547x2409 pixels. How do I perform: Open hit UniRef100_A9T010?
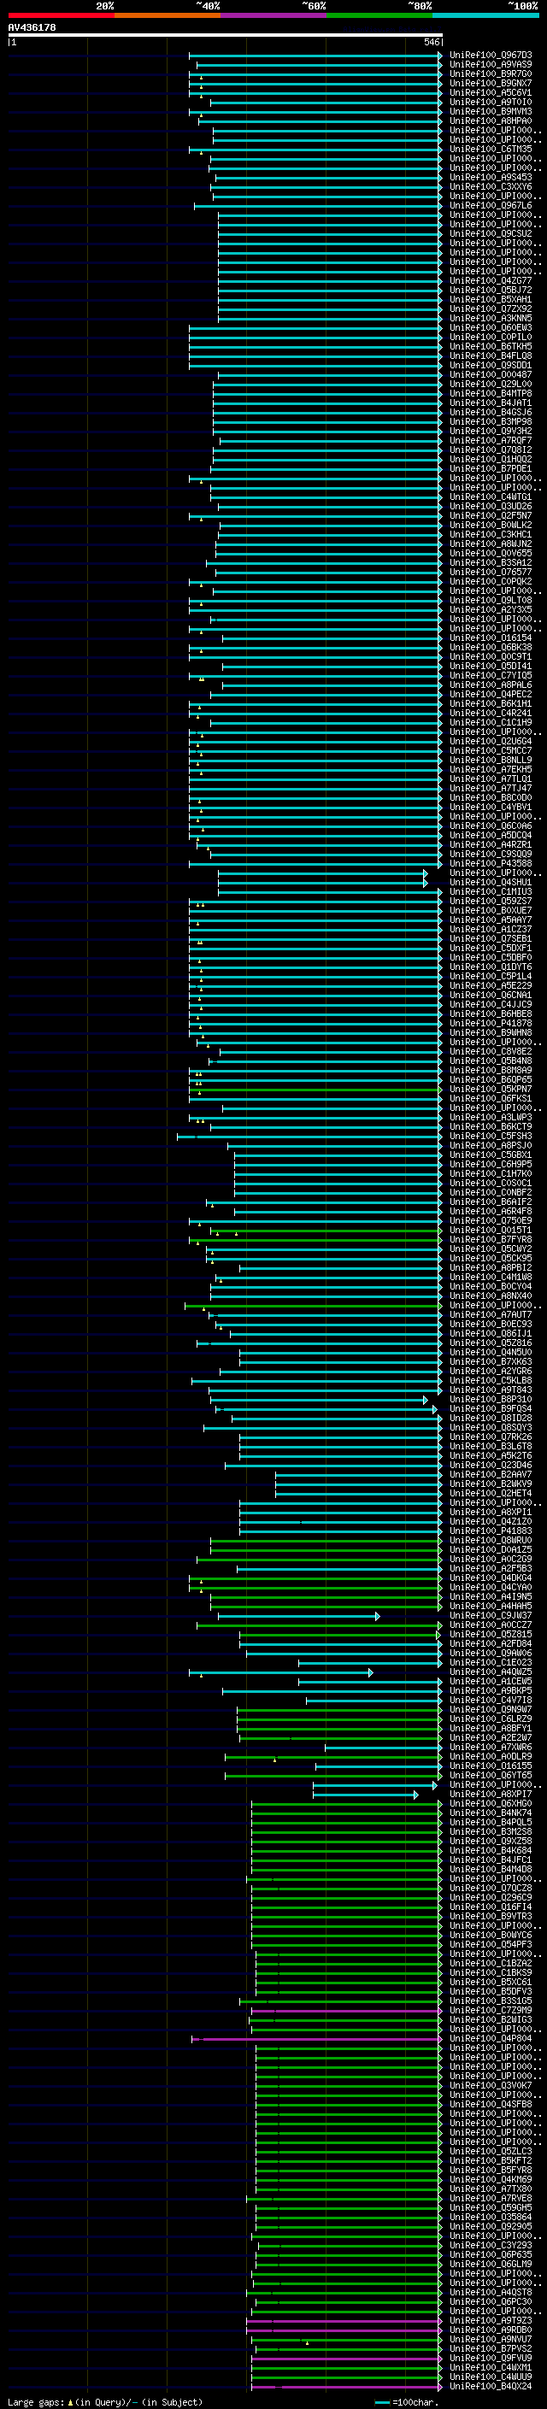tap(491, 102)
